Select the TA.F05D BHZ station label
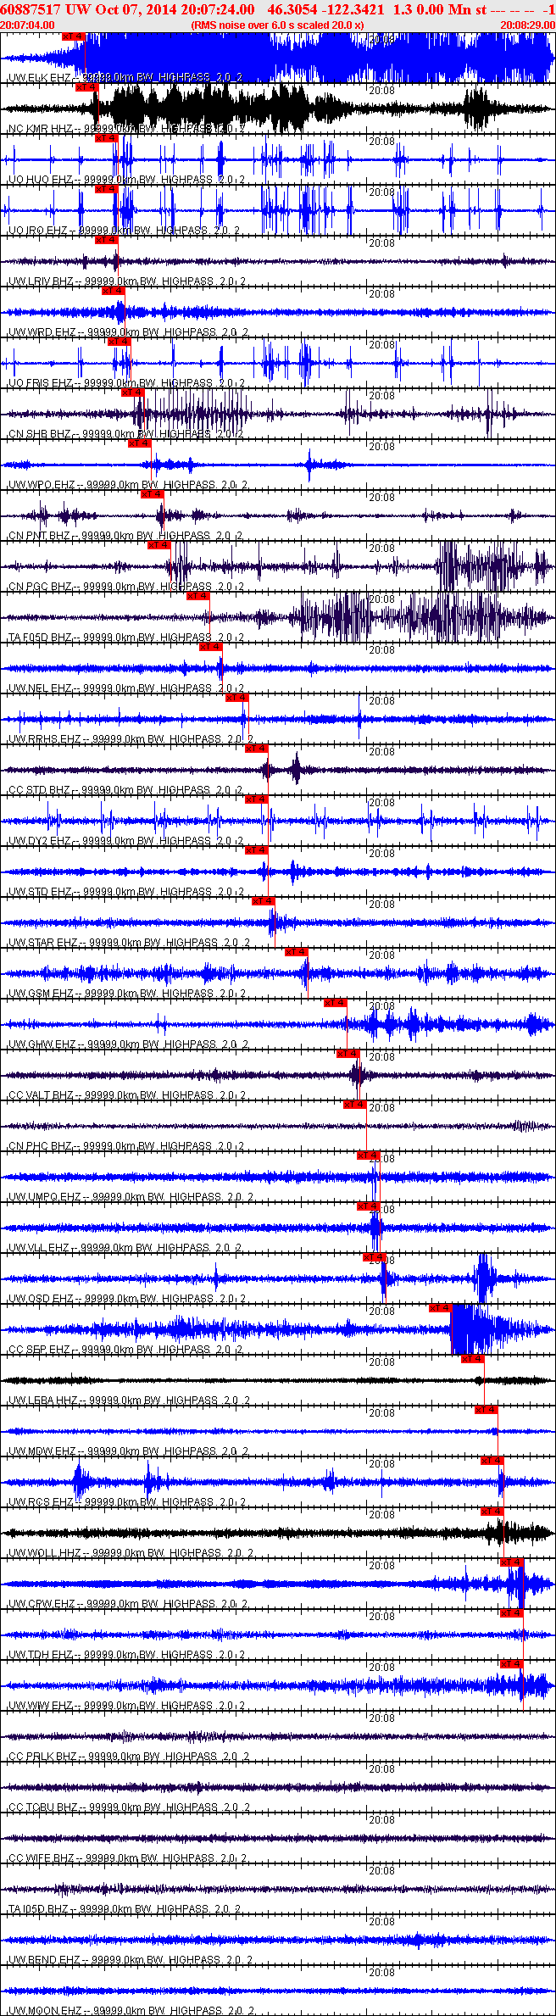This screenshot has width=556, height=2016. click(41, 637)
